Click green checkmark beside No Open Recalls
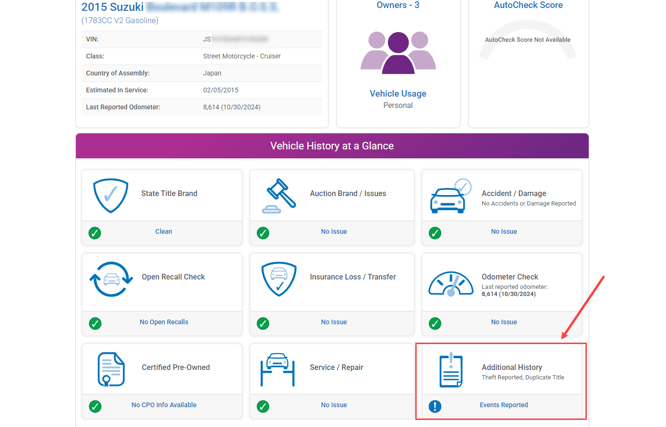The height and width of the screenshot is (427, 666). click(95, 323)
